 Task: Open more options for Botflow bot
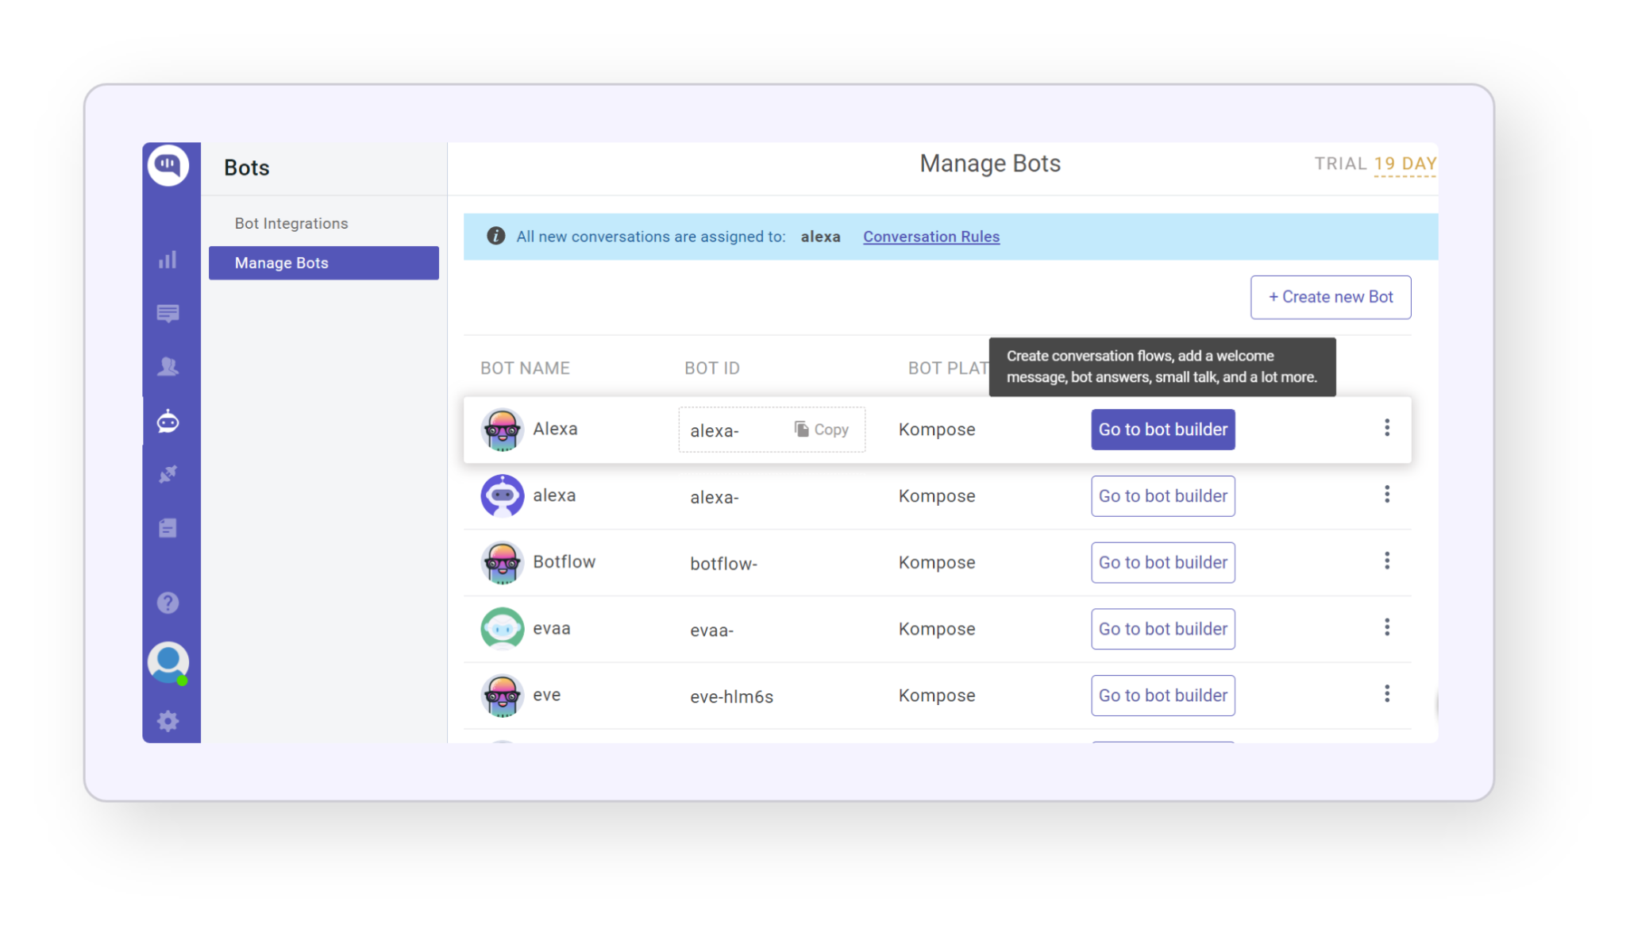coord(1386,561)
